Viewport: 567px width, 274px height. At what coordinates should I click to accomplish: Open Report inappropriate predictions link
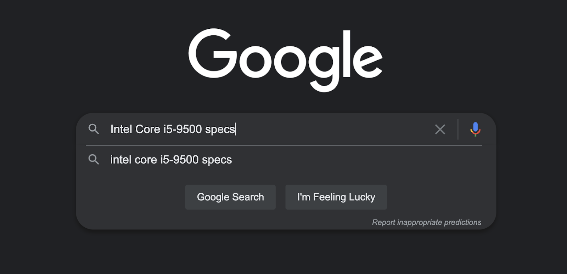(426, 222)
